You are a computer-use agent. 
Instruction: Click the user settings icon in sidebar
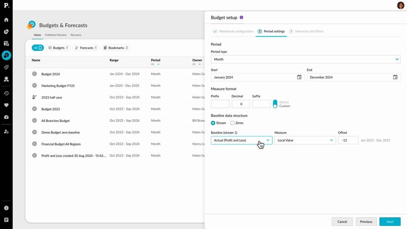(x=6, y=131)
